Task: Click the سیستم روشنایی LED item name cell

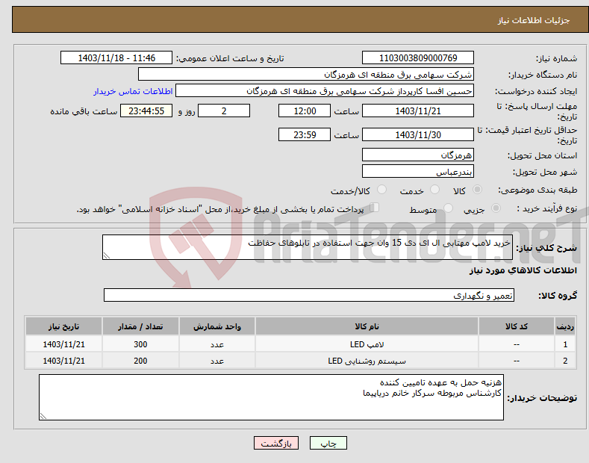Action: (367, 361)
